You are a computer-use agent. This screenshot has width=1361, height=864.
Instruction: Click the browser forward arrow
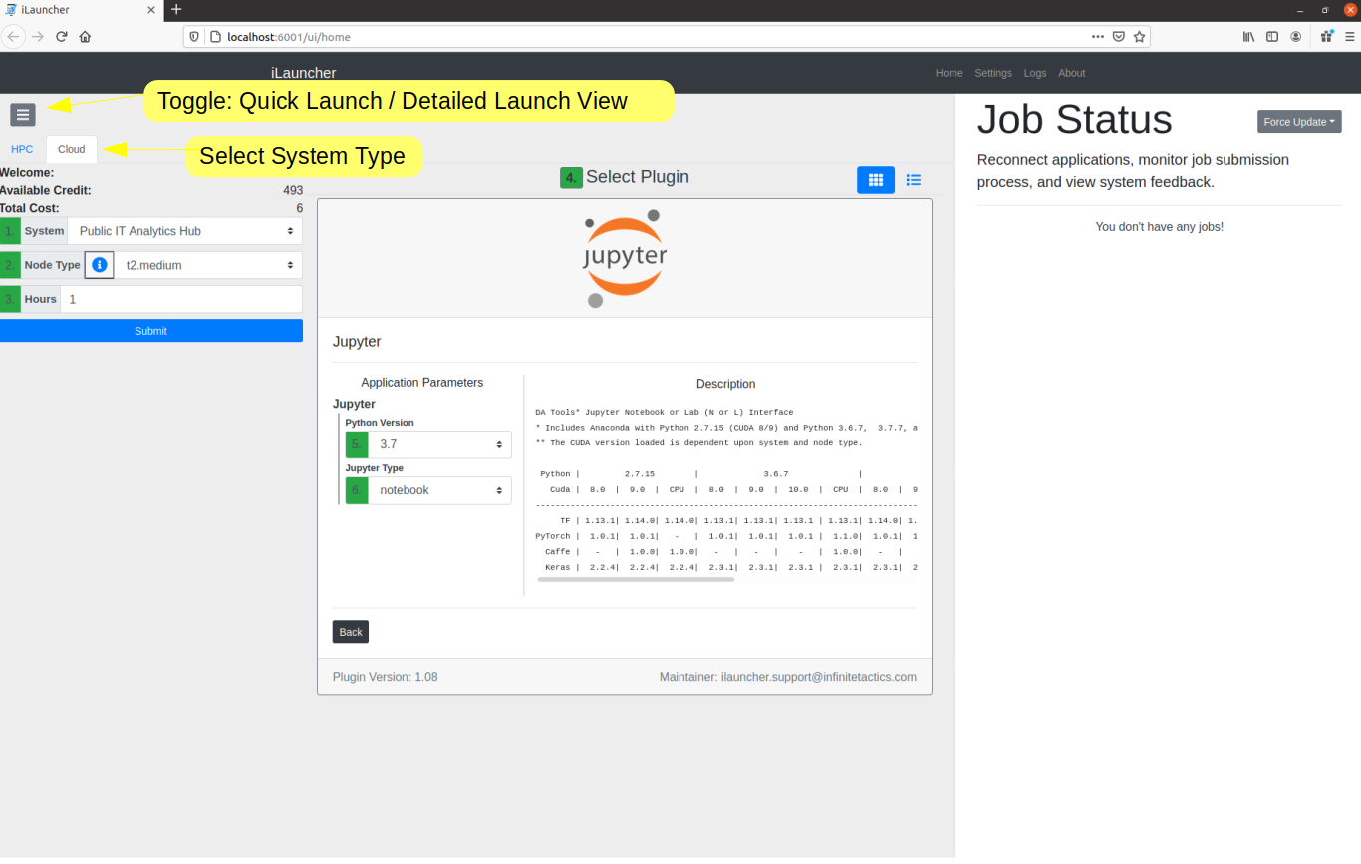pos(38,36)
